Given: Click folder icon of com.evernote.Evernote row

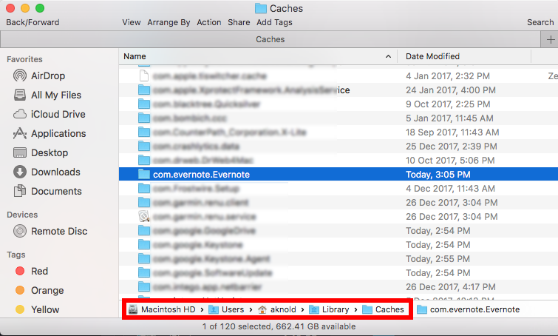Looking at the screenshot, I should click(x=144, y=174).
